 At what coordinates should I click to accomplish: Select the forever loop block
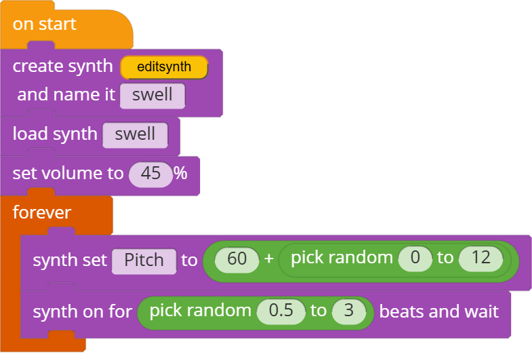(42, 213)
